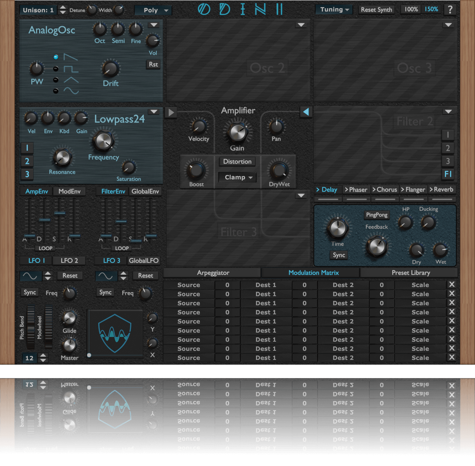This screenshot has width=475, height=466.
Task: Click the Modwheel
Action: (48, 327)
